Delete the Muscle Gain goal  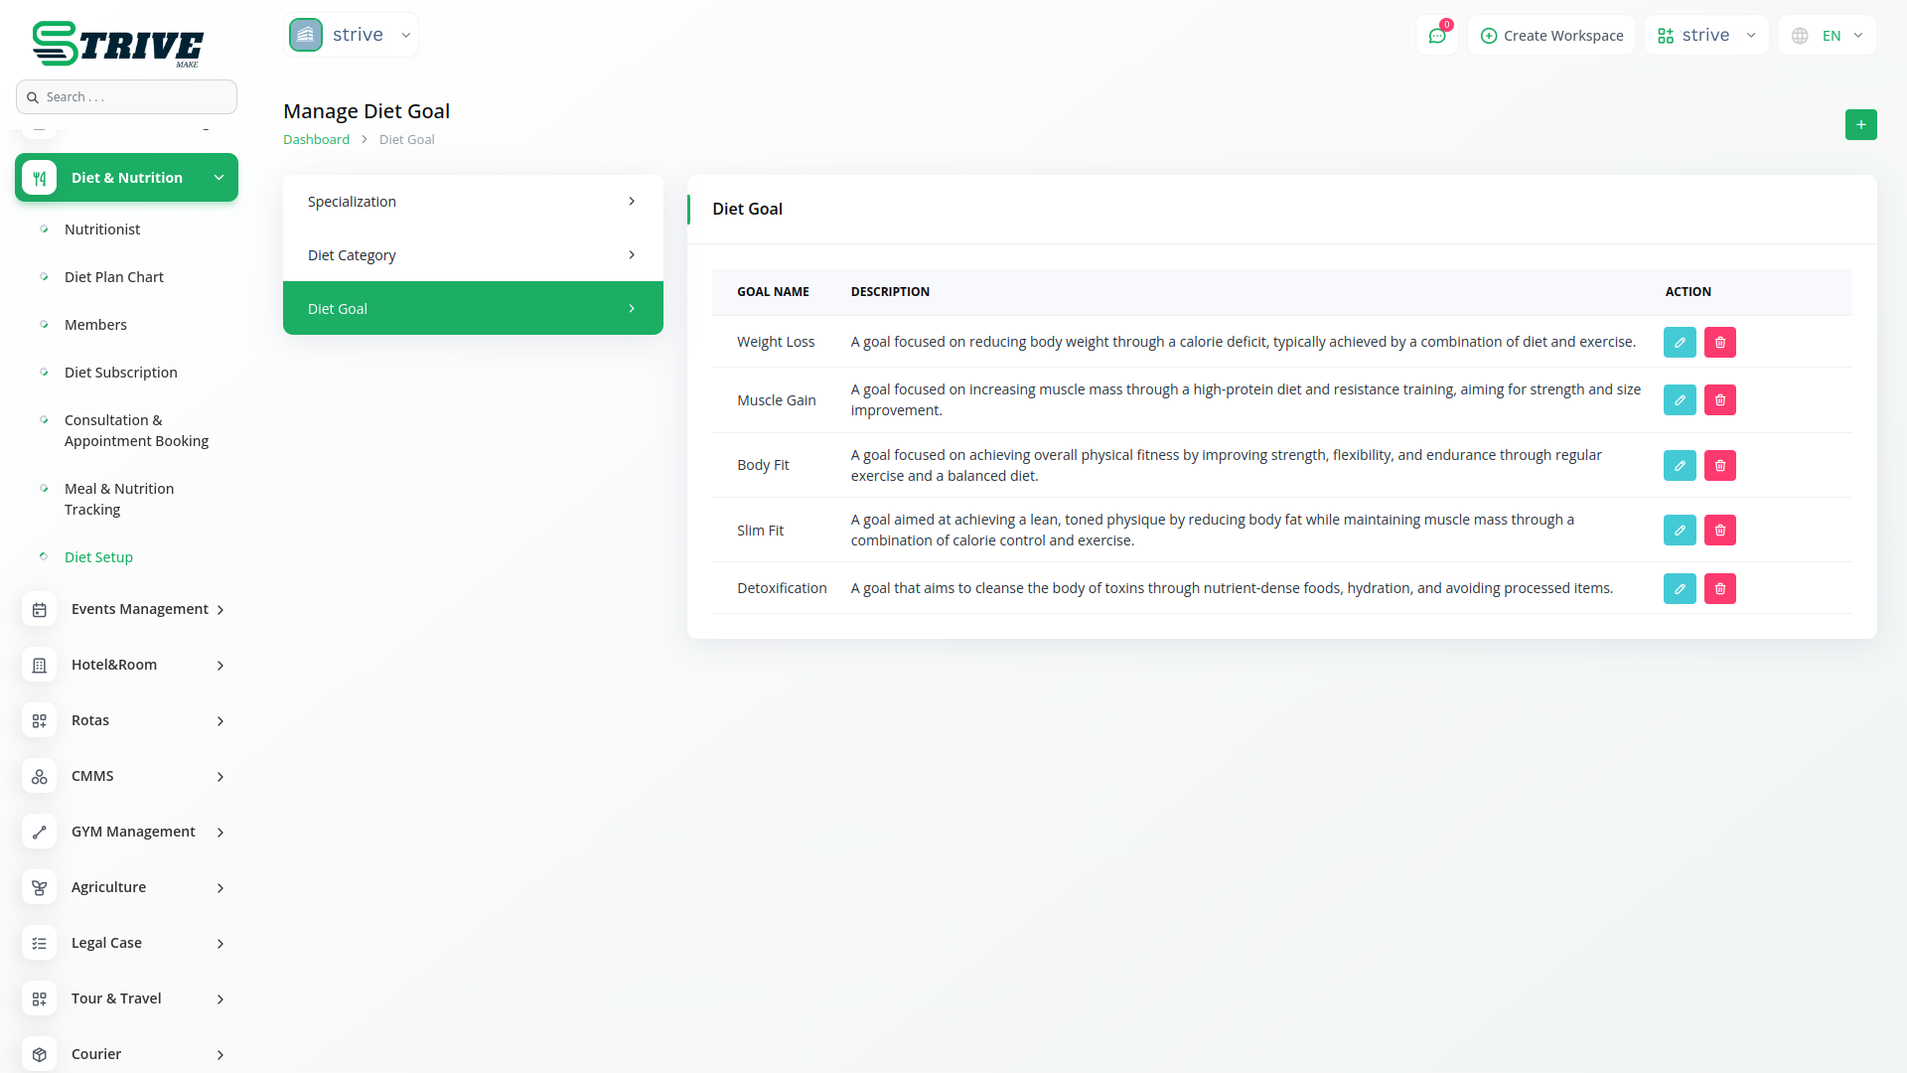(x=1719, y=400)
